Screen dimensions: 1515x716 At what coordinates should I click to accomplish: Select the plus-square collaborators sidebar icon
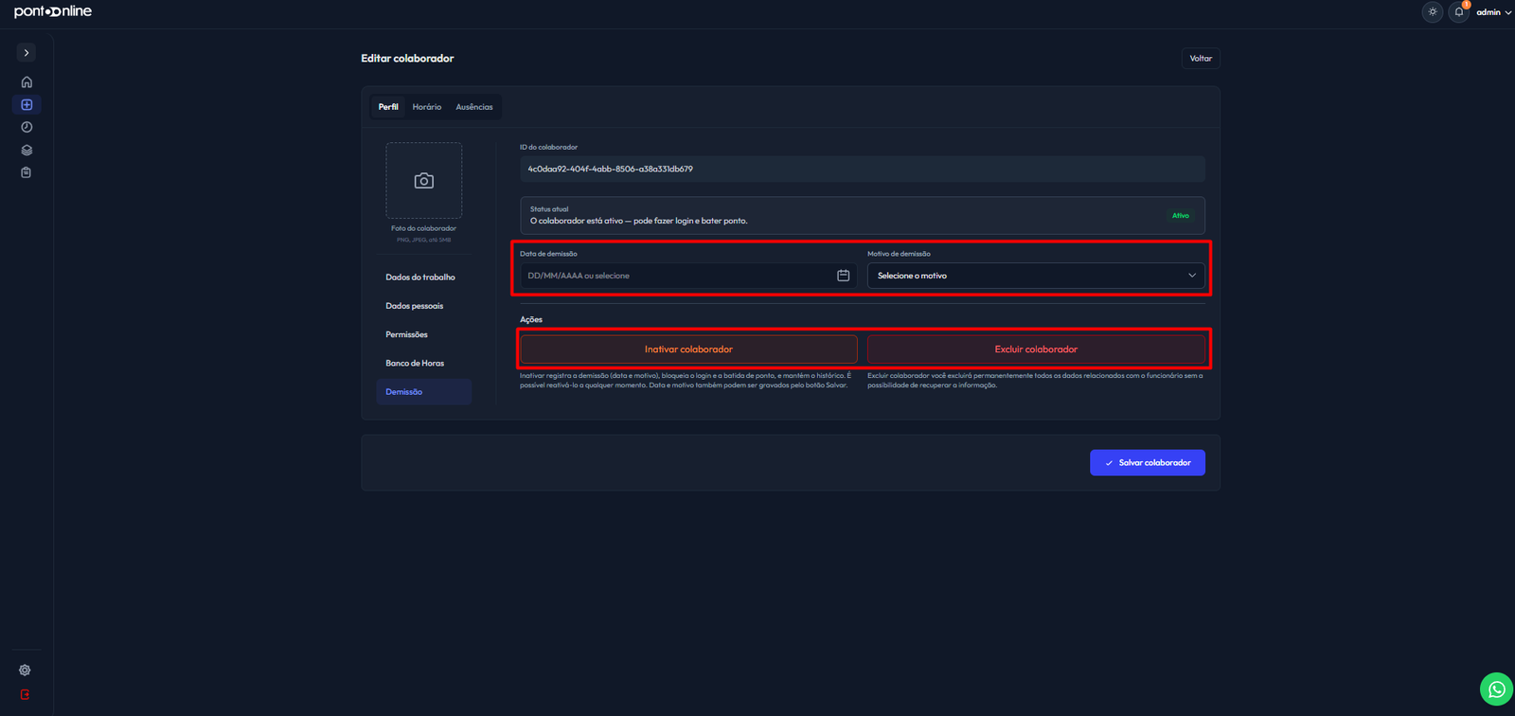point(27,105)
